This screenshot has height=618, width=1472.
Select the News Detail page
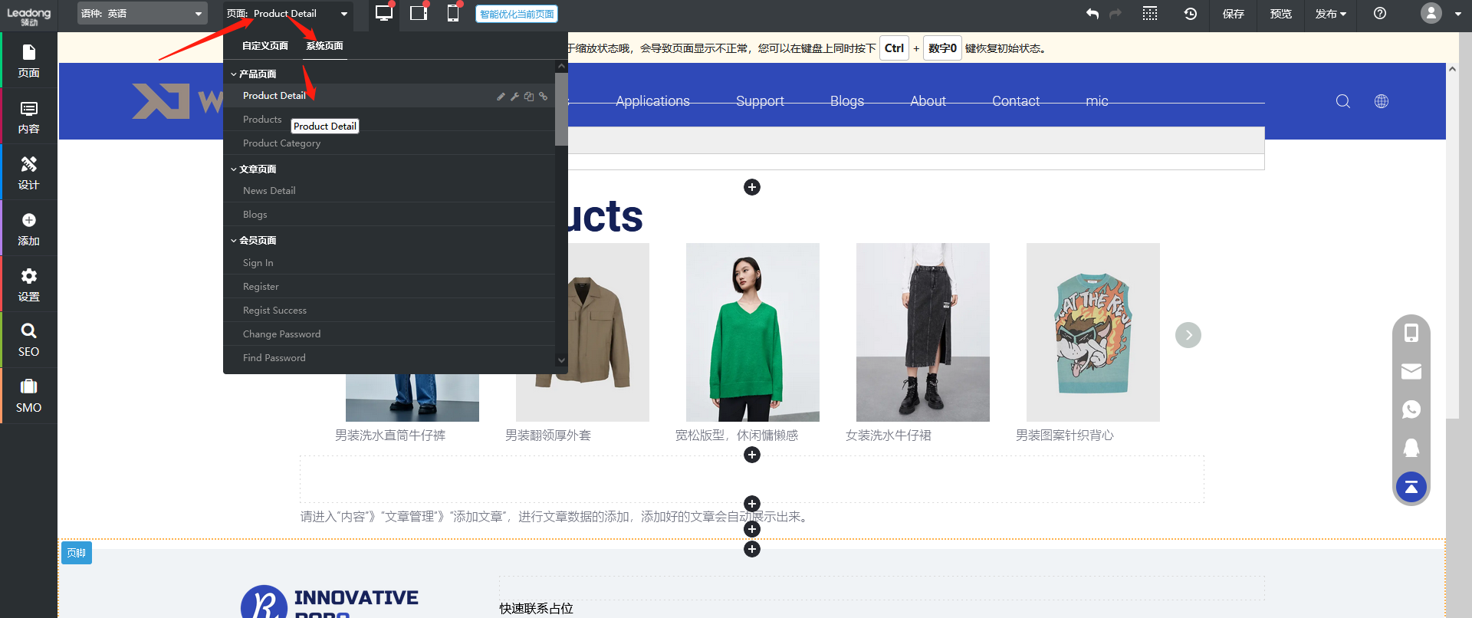389,191
